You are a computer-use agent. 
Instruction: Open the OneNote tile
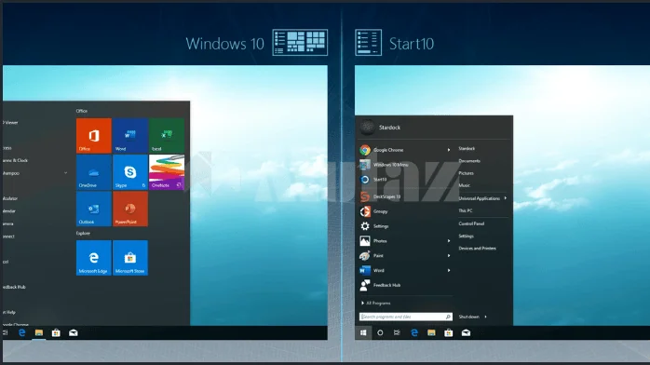pos(167,172)
